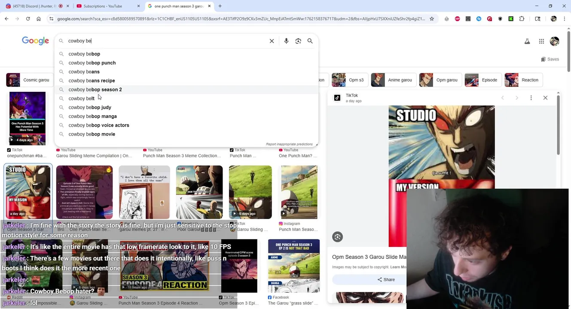This screenshot has width=571, height=309.
Task: Open a new browser tab
Action: pos(220,6)
